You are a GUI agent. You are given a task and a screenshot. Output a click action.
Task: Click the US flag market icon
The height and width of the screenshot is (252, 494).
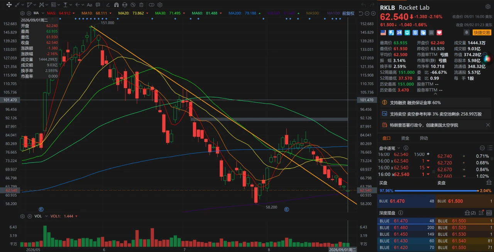coord(383,33)
